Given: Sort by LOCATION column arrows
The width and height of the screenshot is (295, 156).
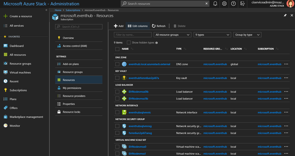Looking at the screenshot, I should 245,49.
